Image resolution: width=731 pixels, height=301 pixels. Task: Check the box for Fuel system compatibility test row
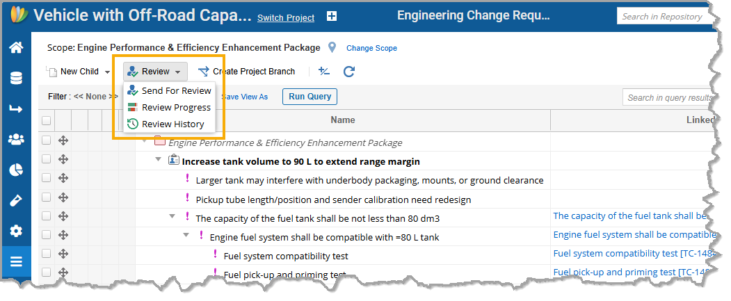tap(46, 255)
